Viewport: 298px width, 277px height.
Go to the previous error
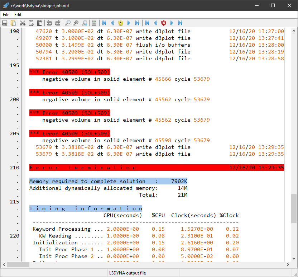coord(155,23)
